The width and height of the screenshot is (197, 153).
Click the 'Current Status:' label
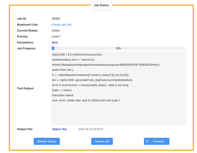click(28, 31)
